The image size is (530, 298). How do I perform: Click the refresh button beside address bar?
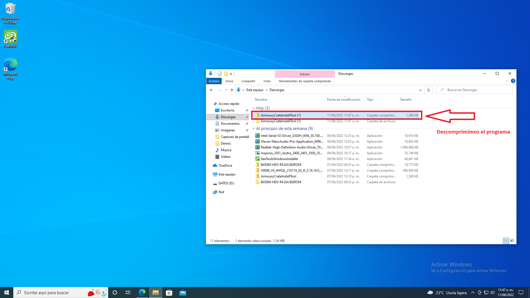428,90
